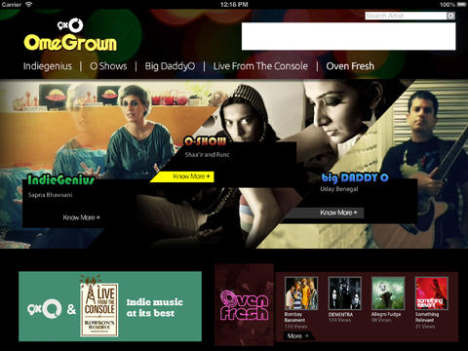Click Know More + under Sapna Bhavnani
Viewport: 468px width, 351px height.
pyautogui.click(x=81, y=217)
